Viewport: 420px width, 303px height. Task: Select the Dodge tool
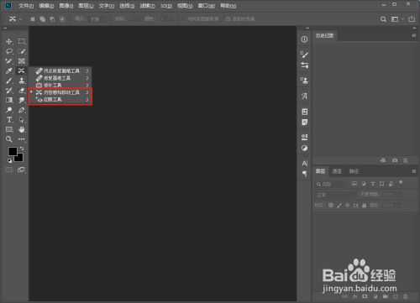(9, 110)
